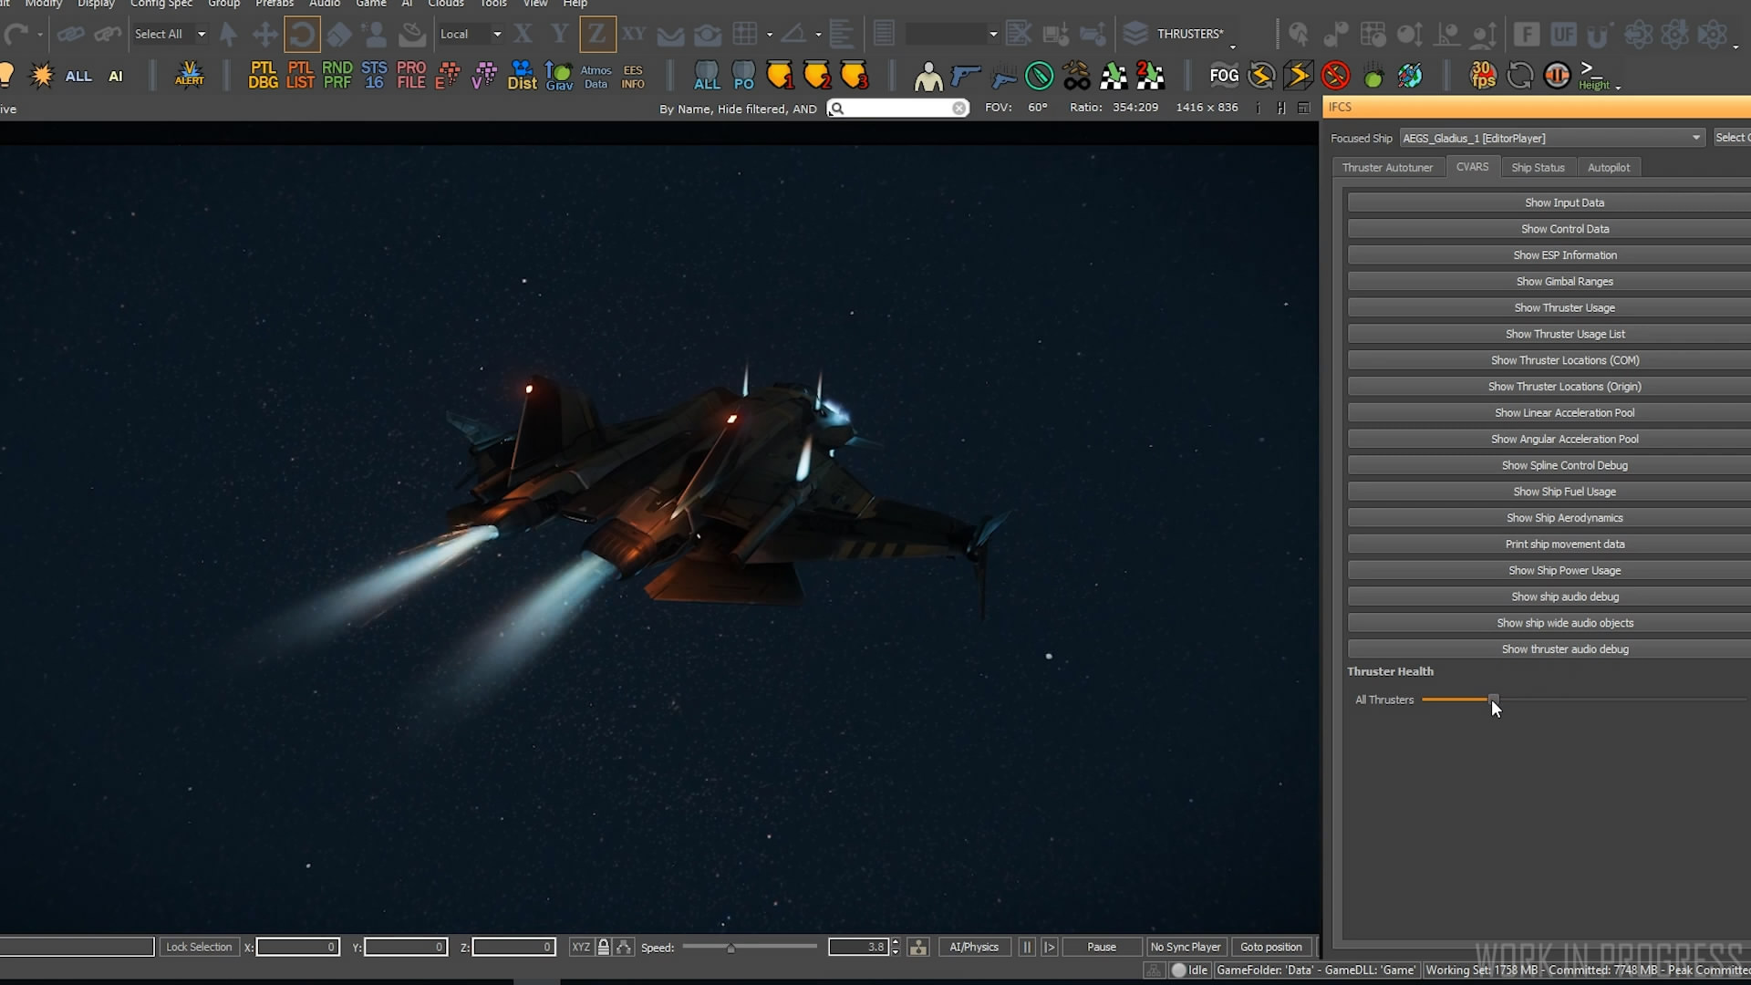
Task: Click the Dist camera icon
Action: 522,76
